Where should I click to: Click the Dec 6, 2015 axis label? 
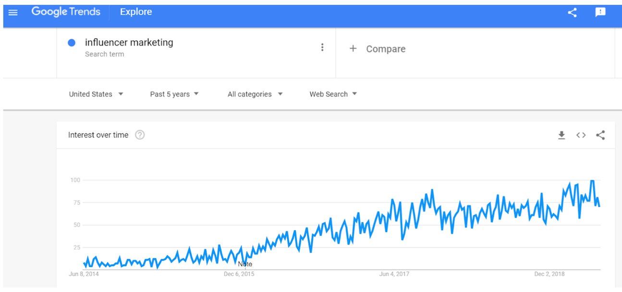point(239,274)
